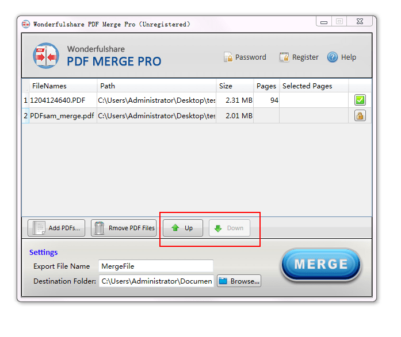Open the Register option
Screen dimensions: 401x337
(299, 57)
